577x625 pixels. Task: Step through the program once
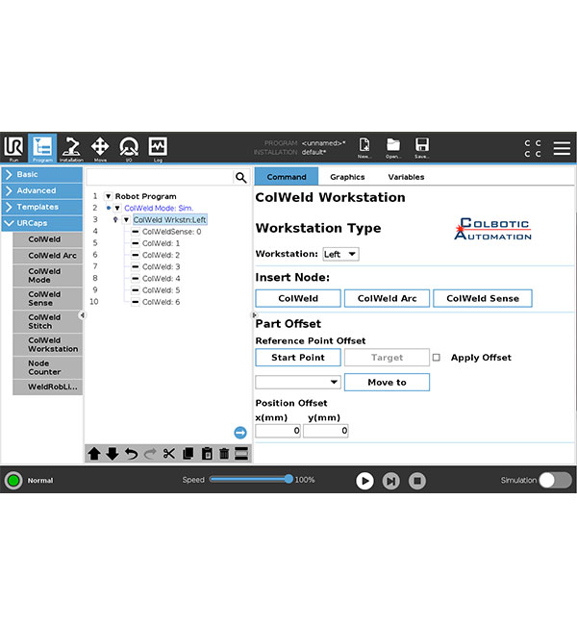[390, 481]
